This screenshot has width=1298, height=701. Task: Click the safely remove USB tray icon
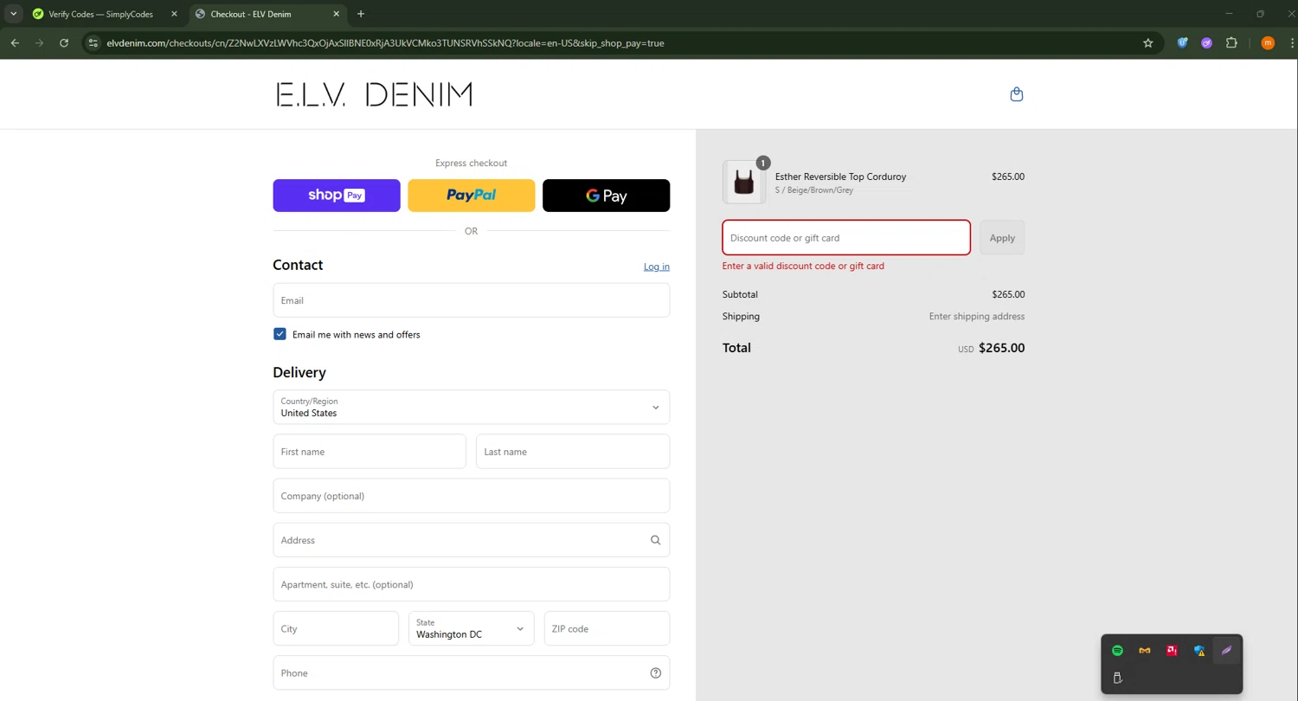pos(1117,678)
